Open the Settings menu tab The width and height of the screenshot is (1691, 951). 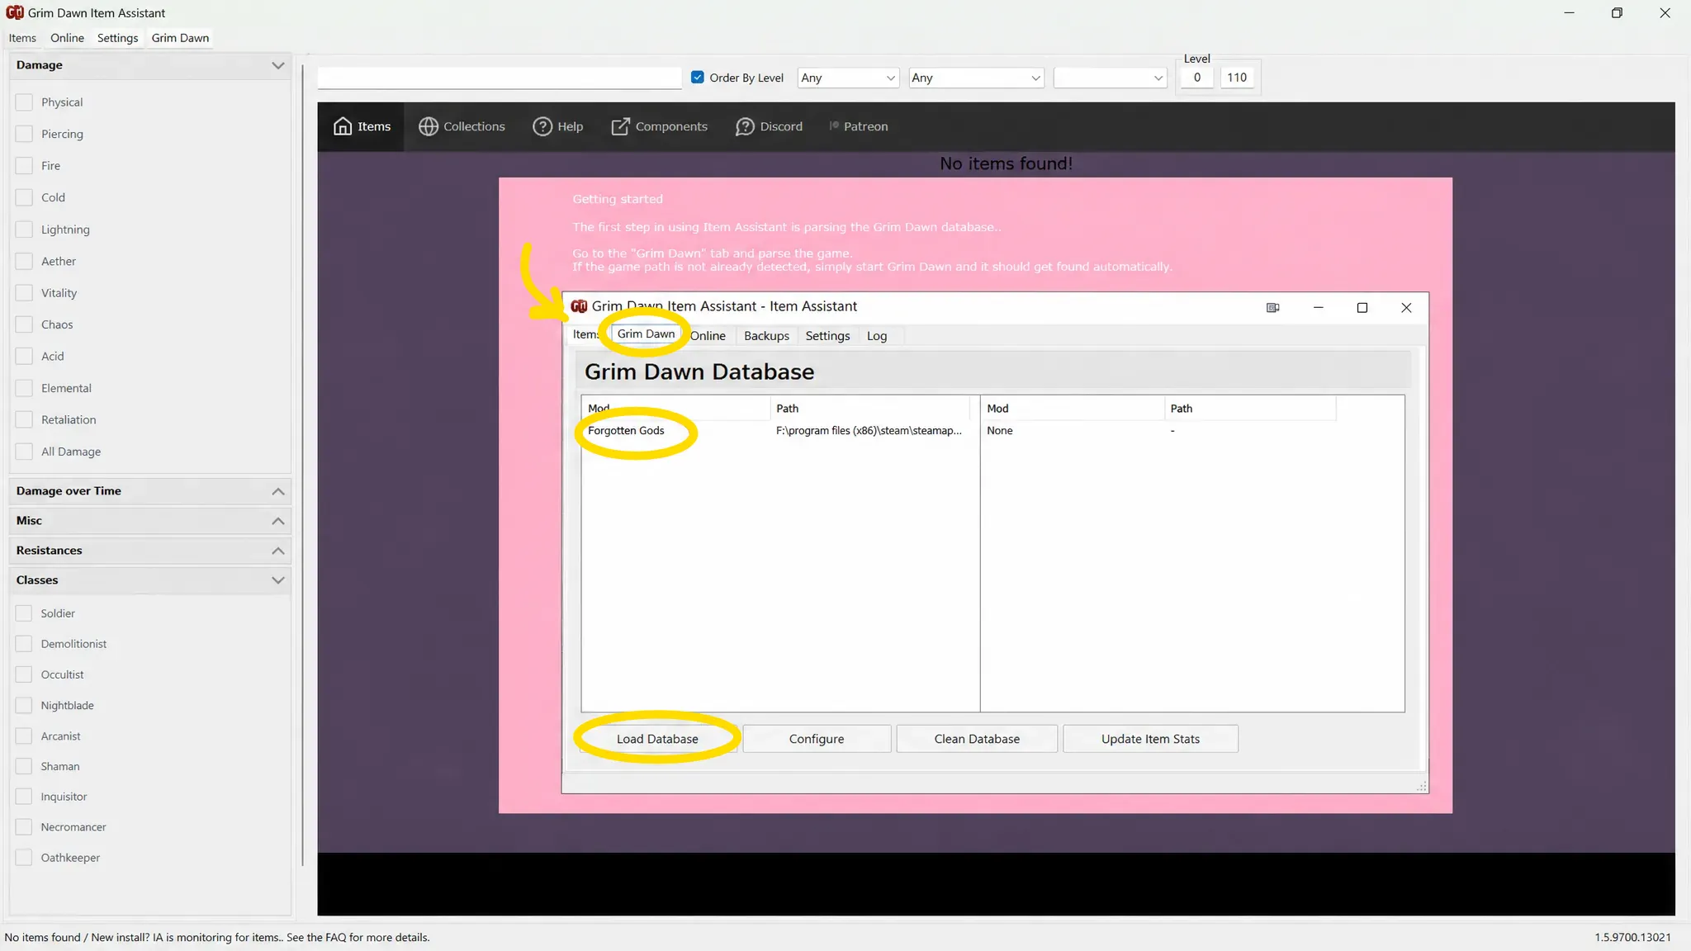pos(117,38)
